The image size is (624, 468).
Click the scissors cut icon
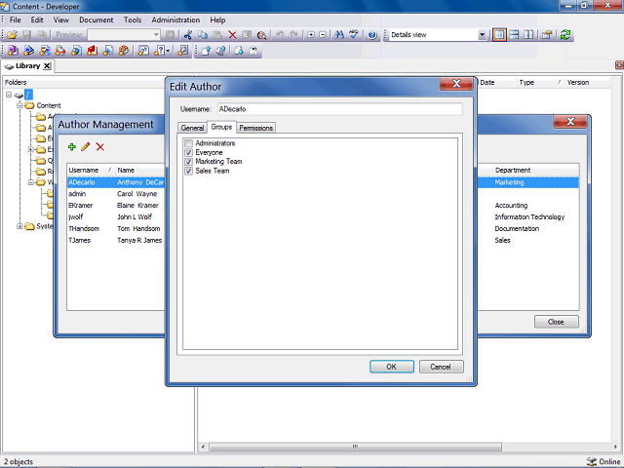pos(188,35)
